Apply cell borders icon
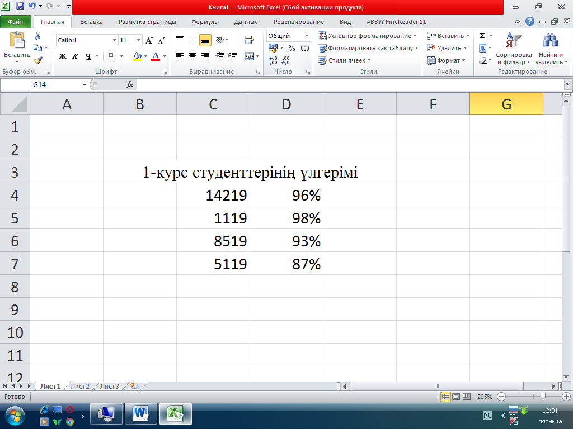The height and width of the screenshot is (429, 573). pos(112,56)
